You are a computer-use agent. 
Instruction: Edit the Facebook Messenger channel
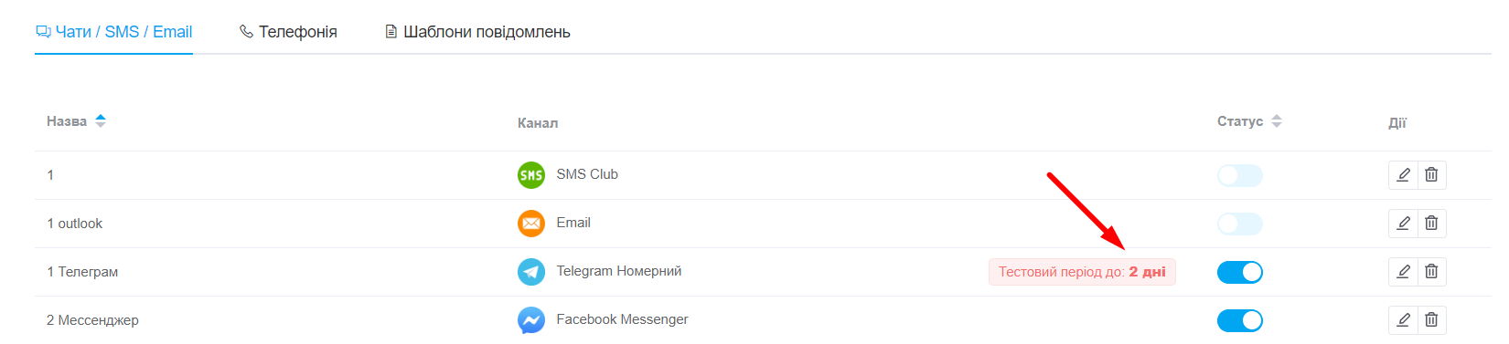click(1403, 319)
